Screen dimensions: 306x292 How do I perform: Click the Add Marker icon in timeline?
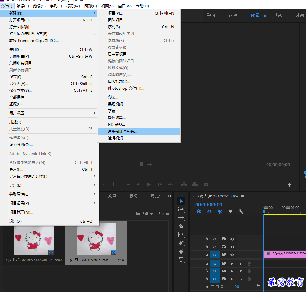pyautogui.click(x=230, y=211)
